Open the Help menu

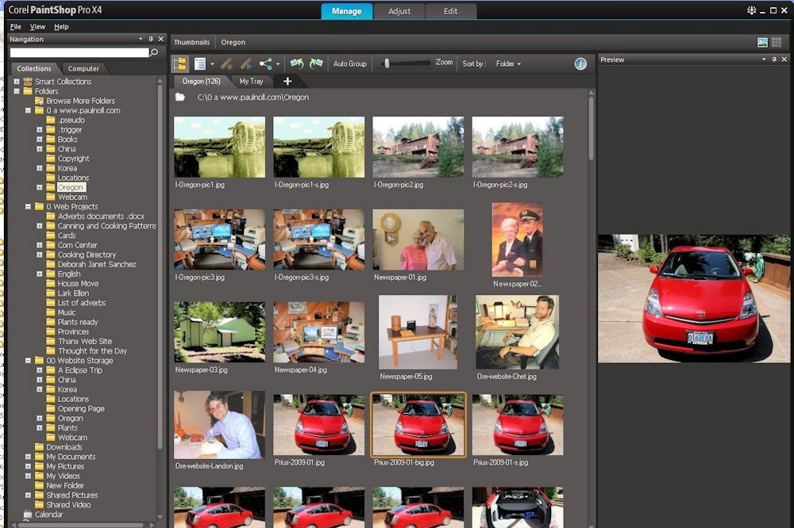(x=61, y=27)
